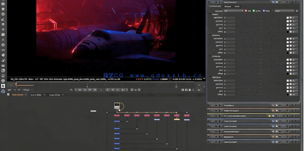This screenshot has width=304, height=151.
Task: Toggle the blue channel checkbox
Action: click(x=264, y=11)
